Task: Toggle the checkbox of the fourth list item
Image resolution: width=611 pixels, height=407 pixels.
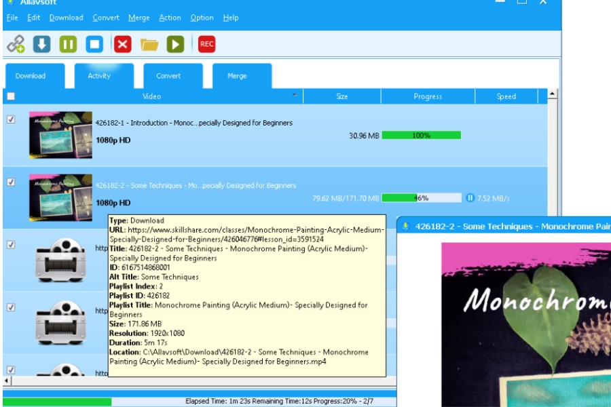Action: click(x=11, y=307)
